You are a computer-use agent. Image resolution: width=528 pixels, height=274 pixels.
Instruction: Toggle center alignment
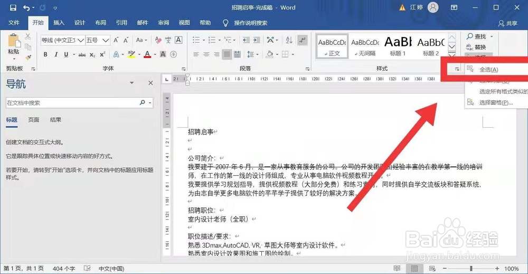click(206, 54)
